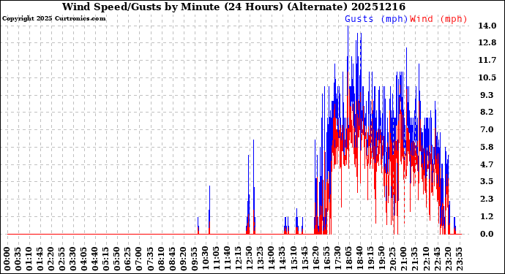Click the 21:00 time axis label
This screenshot has width=505, height=274.
(403, 259)
